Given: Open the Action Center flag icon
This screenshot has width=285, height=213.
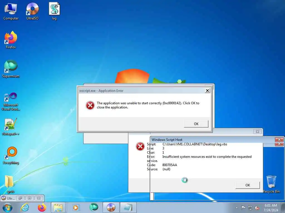Looking at the screenshot, I should point(243,207).
